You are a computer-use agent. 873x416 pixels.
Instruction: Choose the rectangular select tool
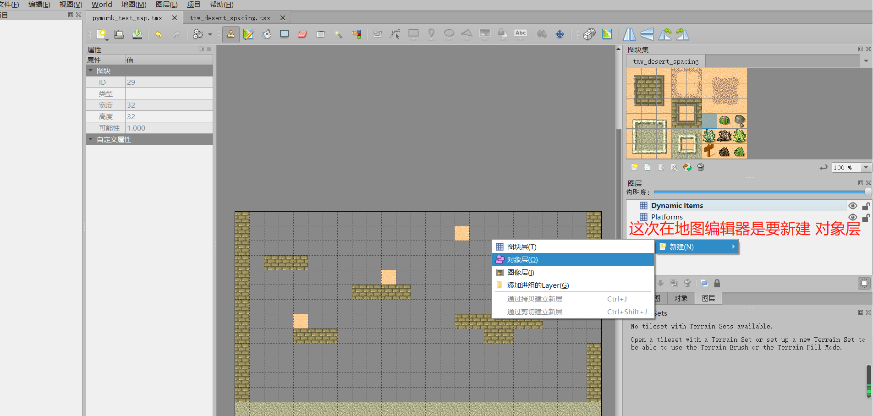pos(321,34)
